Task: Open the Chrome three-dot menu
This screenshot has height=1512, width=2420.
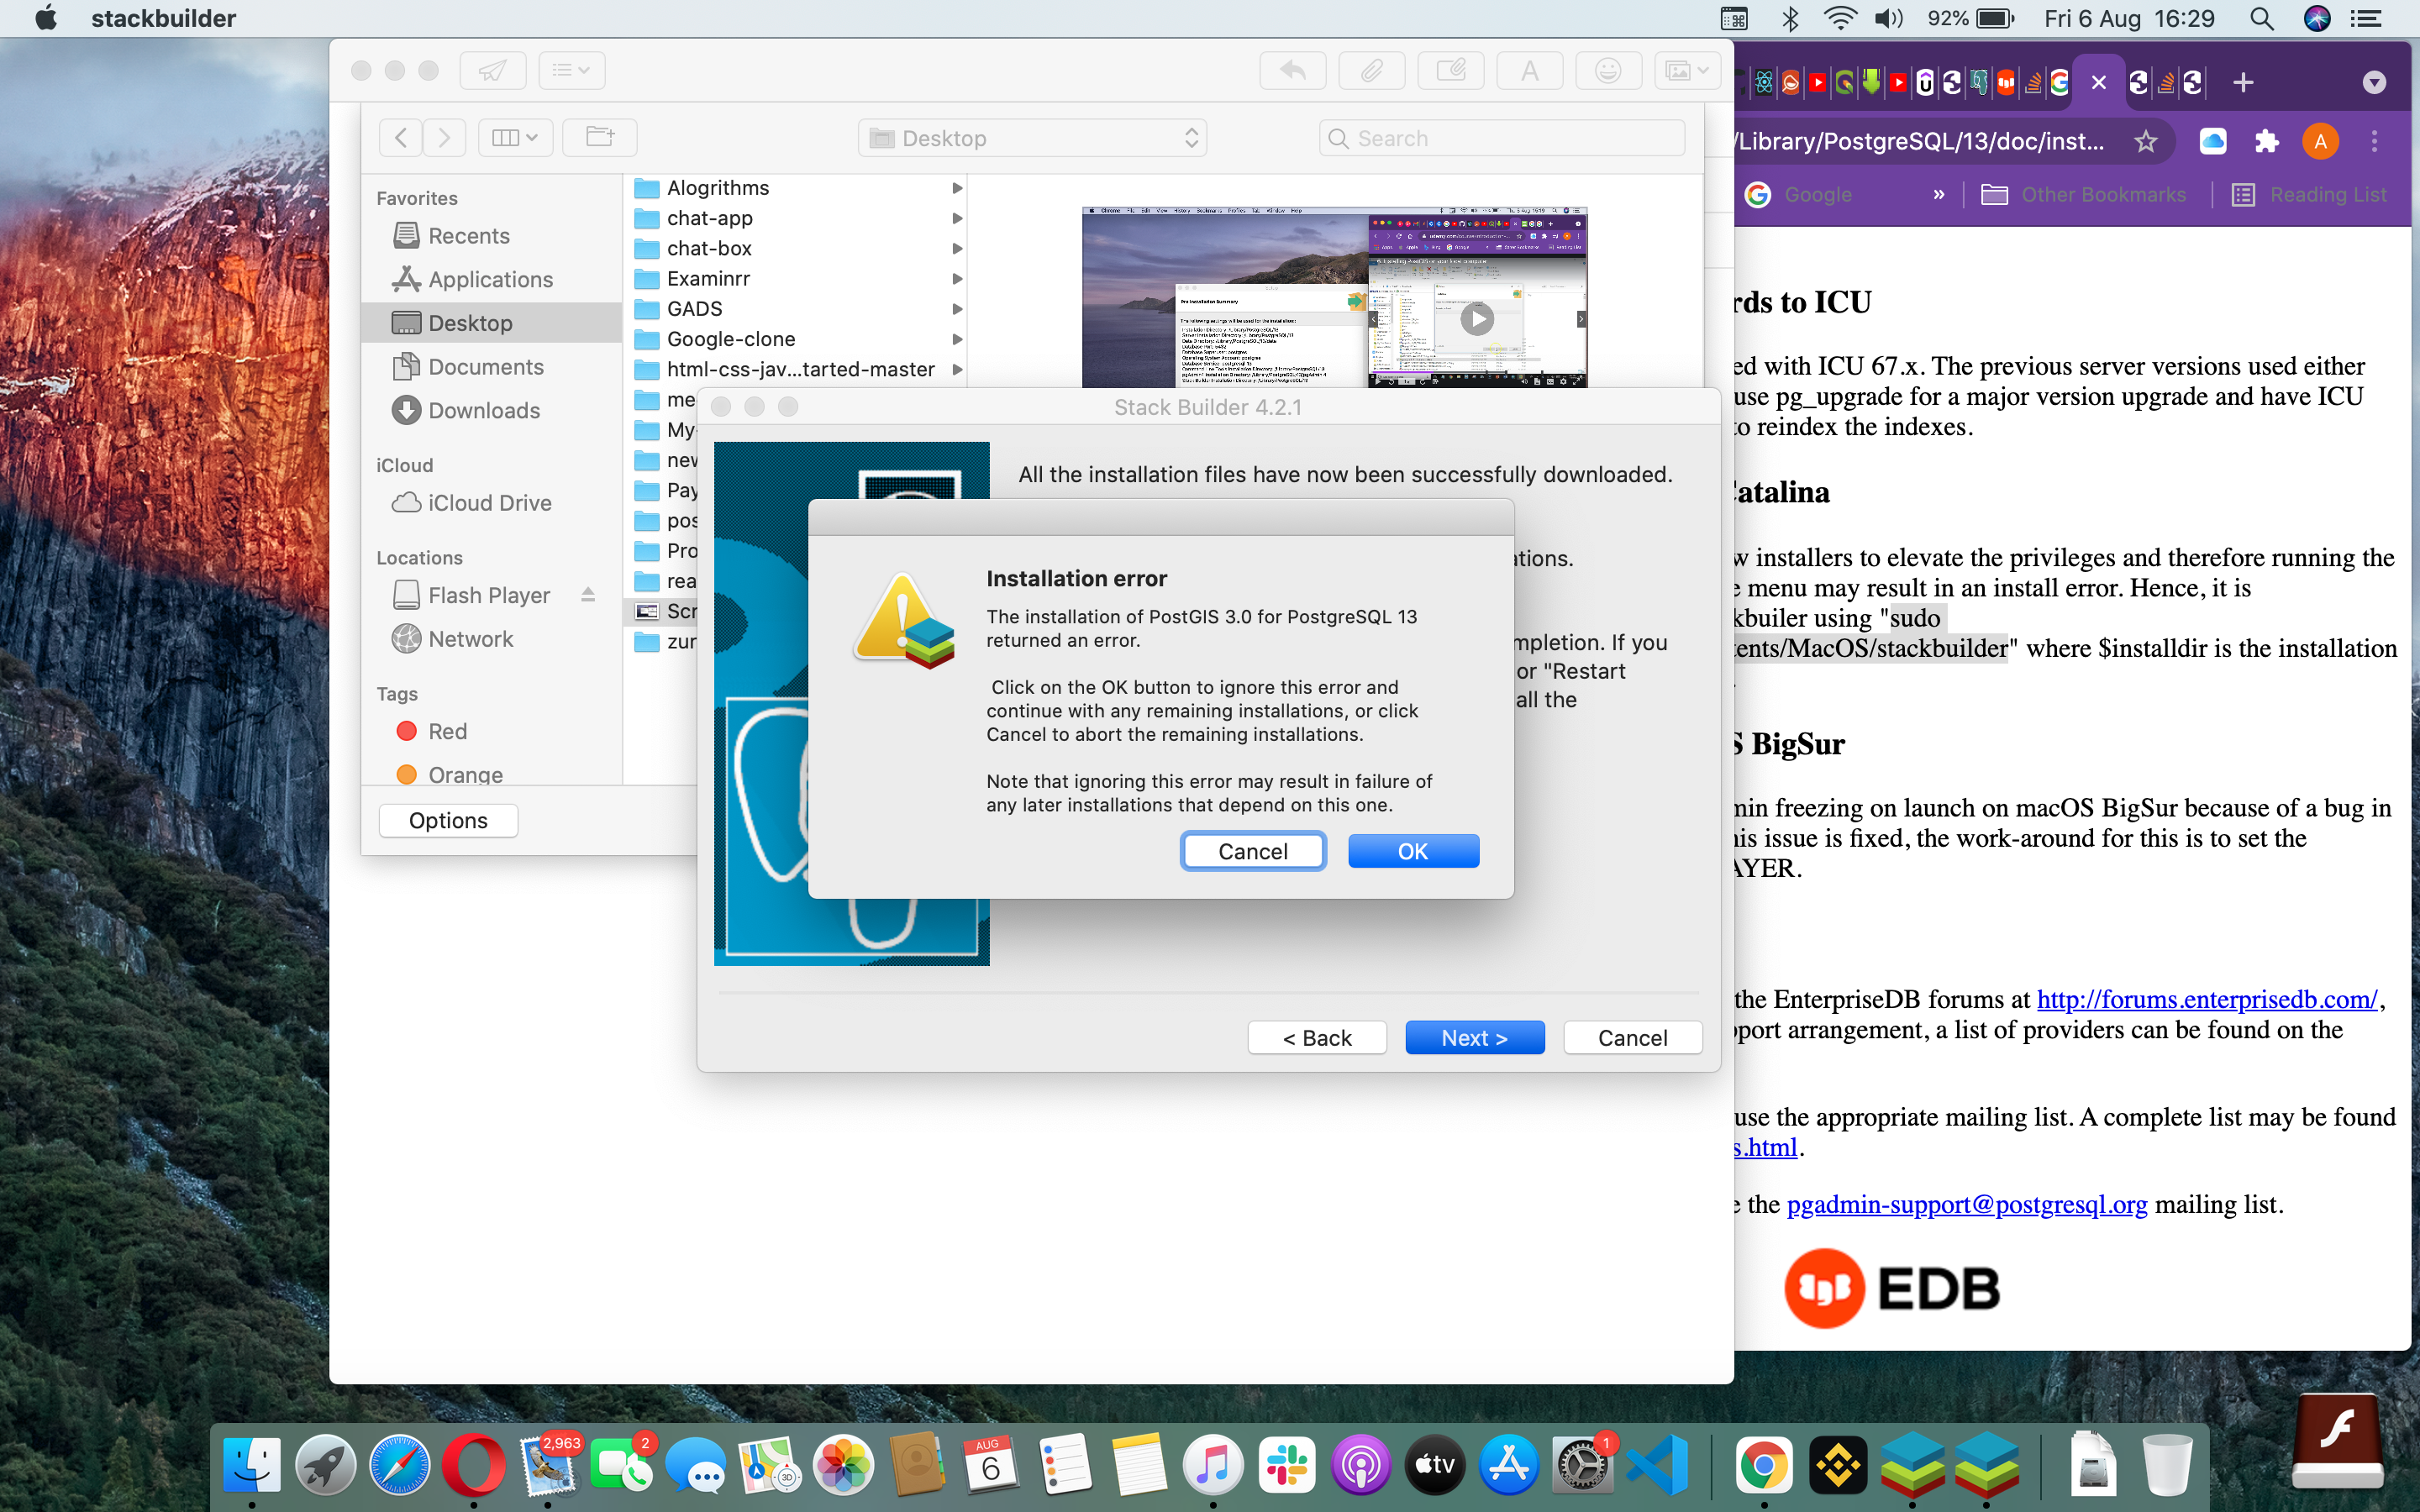Action: (2374, 141)
